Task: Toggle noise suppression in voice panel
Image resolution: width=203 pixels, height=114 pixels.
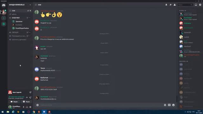Action: pos(27,98)
